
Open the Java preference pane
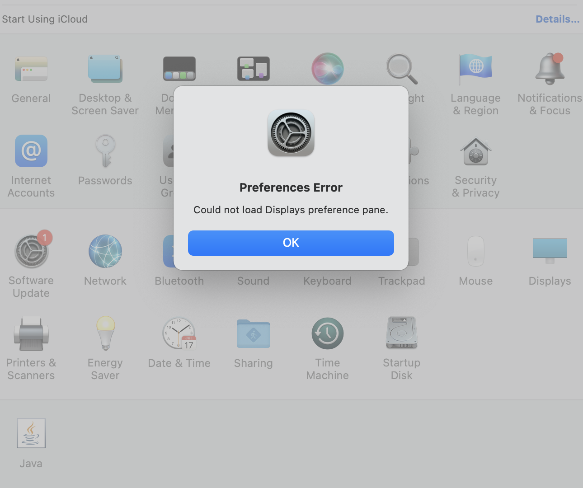click(31, 433)
